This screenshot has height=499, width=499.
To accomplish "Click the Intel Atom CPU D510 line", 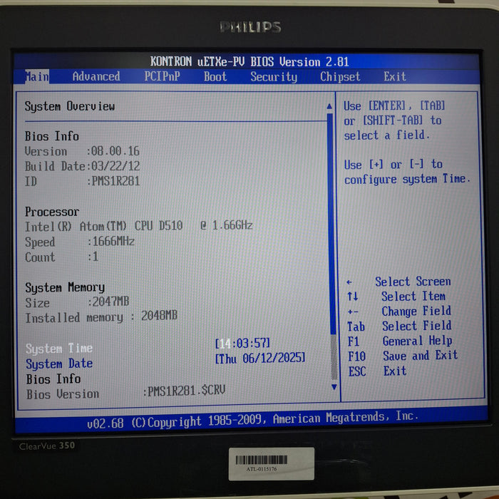I will coord(139,226).
